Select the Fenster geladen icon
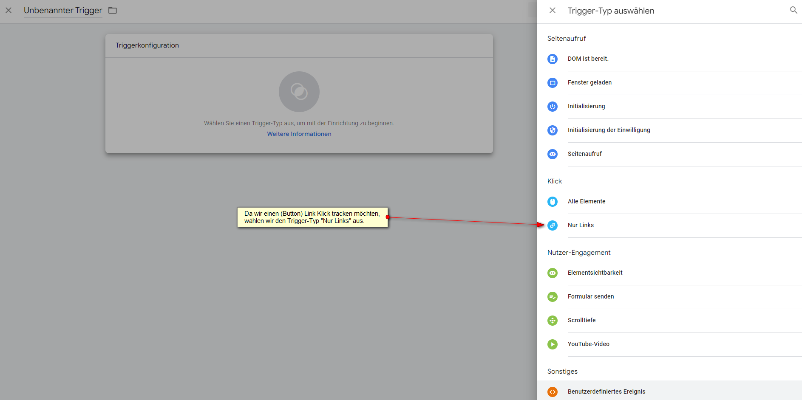 [553, 83]
